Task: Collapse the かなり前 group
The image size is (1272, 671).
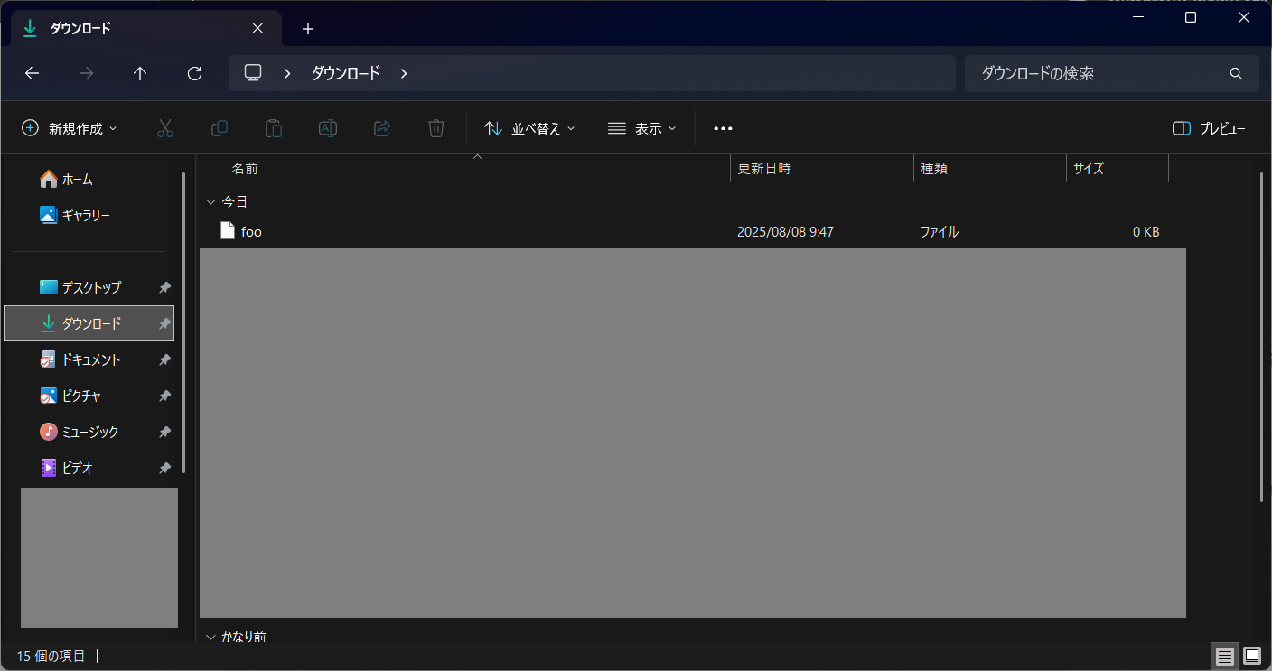Action: [210, 637]
